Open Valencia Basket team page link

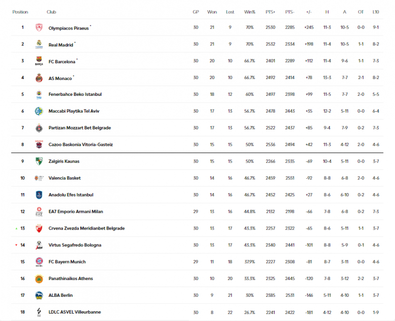(x=64, y=178)
